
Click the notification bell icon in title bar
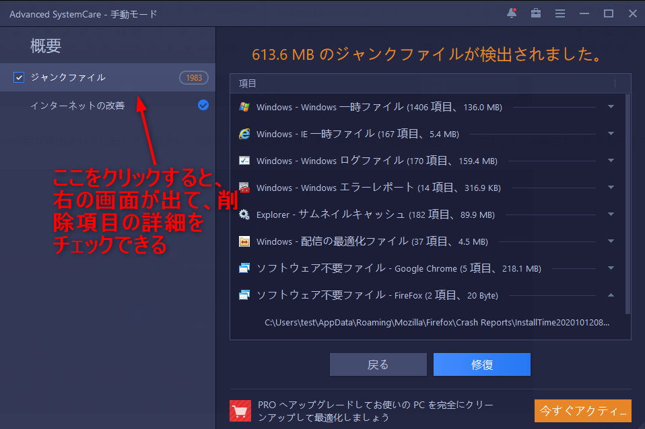[x=512, y=13]
